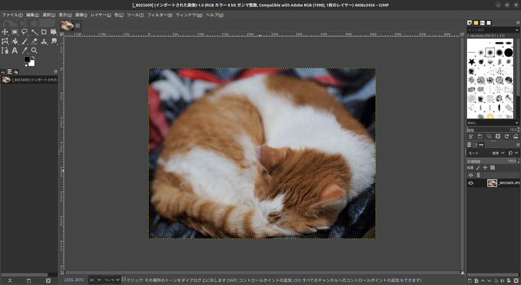Select the _B025609 image entry in list
Screen dimensions: 521x285
pos(29,80)
